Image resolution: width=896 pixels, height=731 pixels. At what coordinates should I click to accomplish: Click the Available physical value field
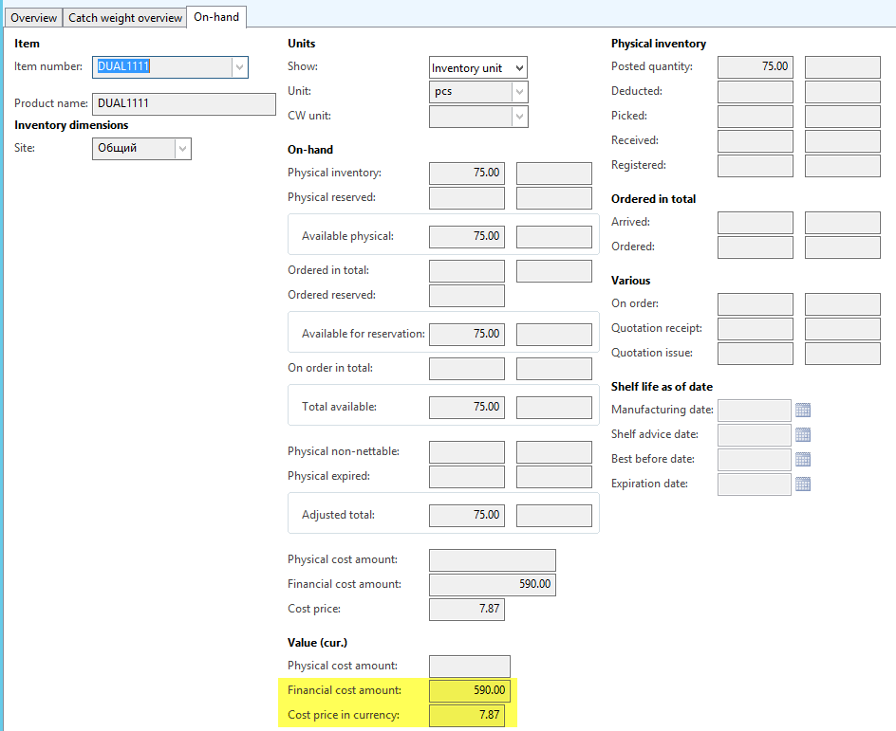(x=466, y=237)
